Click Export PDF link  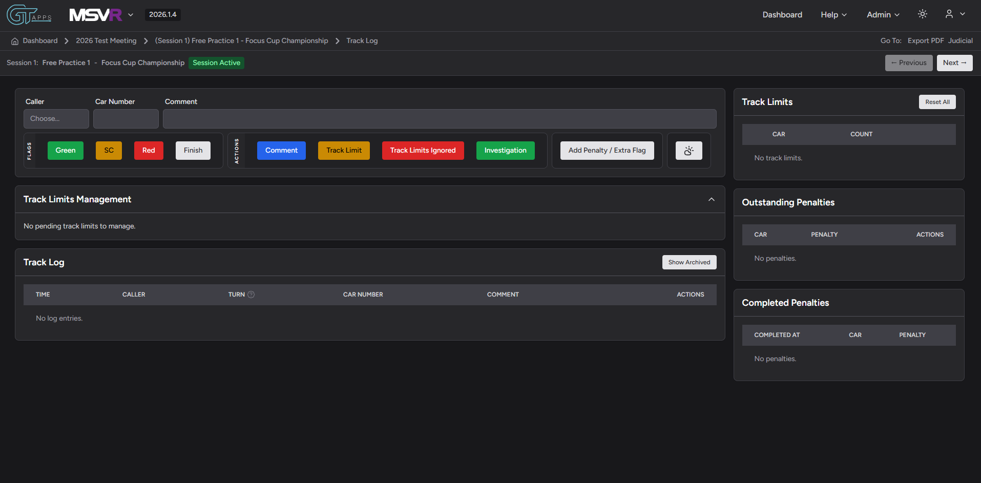coord(925,41)
